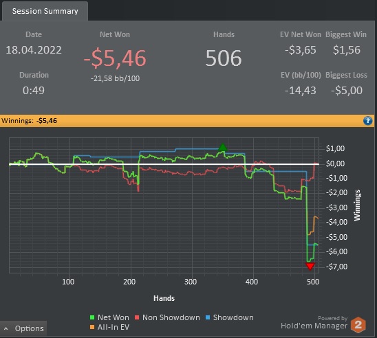
Task: Toggle the Non Showdown legend swatch
Action: coord(137,317)
